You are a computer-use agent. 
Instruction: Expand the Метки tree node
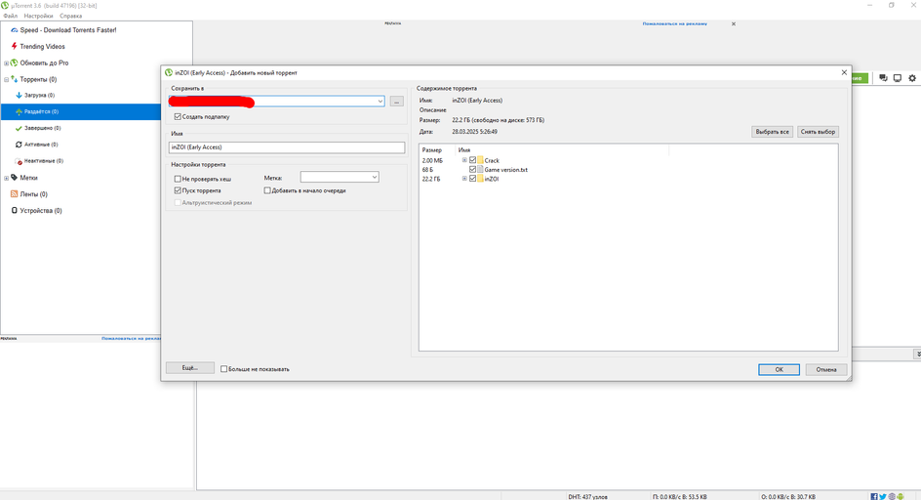point(7,178)
